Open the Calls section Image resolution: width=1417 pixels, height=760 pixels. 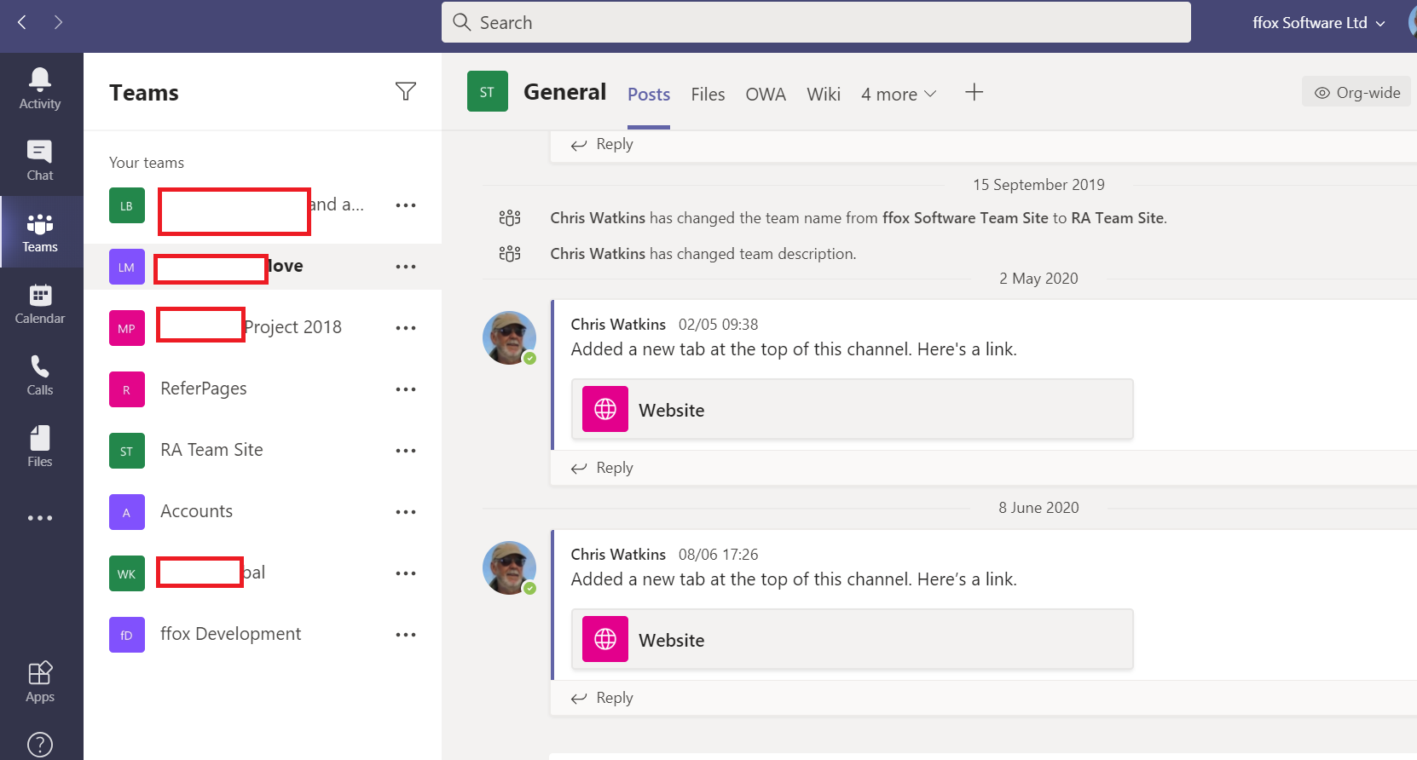40,375
